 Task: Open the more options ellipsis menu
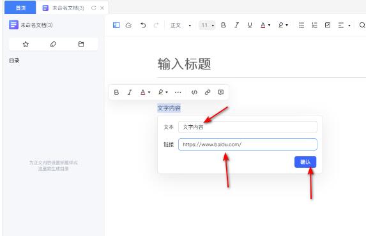[178, 92]
